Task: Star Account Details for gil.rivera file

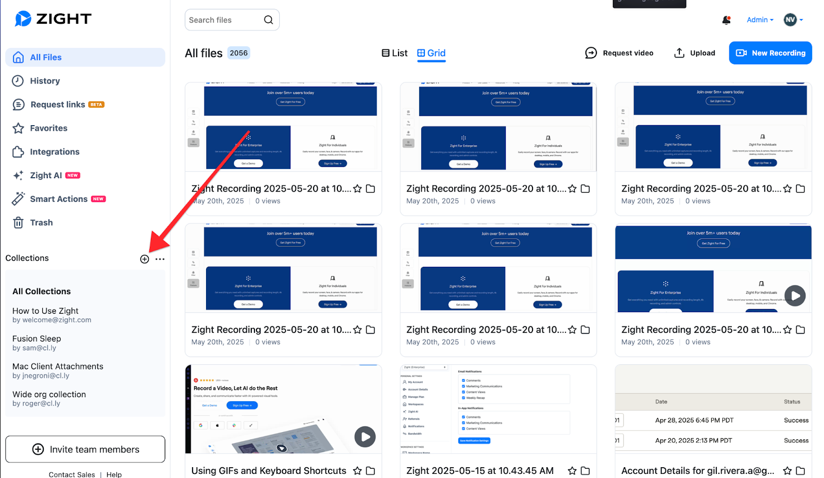Action: coord(787,471)
